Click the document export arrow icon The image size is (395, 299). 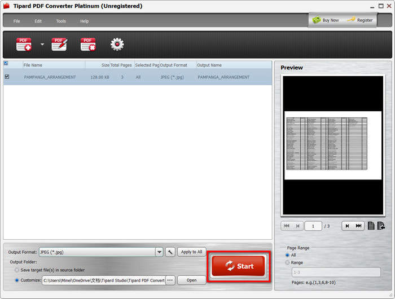coord(381,226)
